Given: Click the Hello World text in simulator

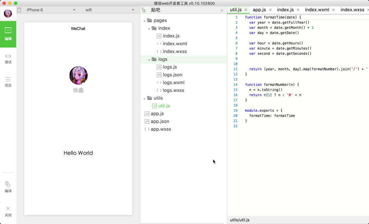Looking at the screenshot, I should (78, 153).
